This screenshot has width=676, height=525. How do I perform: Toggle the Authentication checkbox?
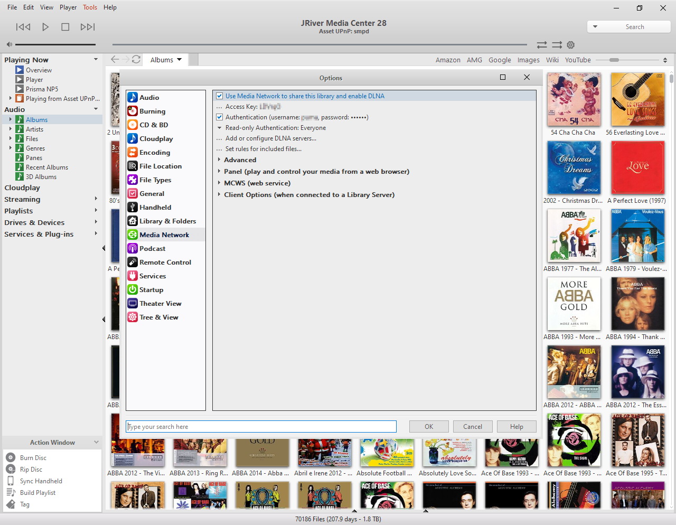[220, 117]
